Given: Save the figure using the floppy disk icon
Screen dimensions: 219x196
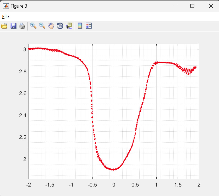Looking at the screenshot, I should [x=13, y=26].
